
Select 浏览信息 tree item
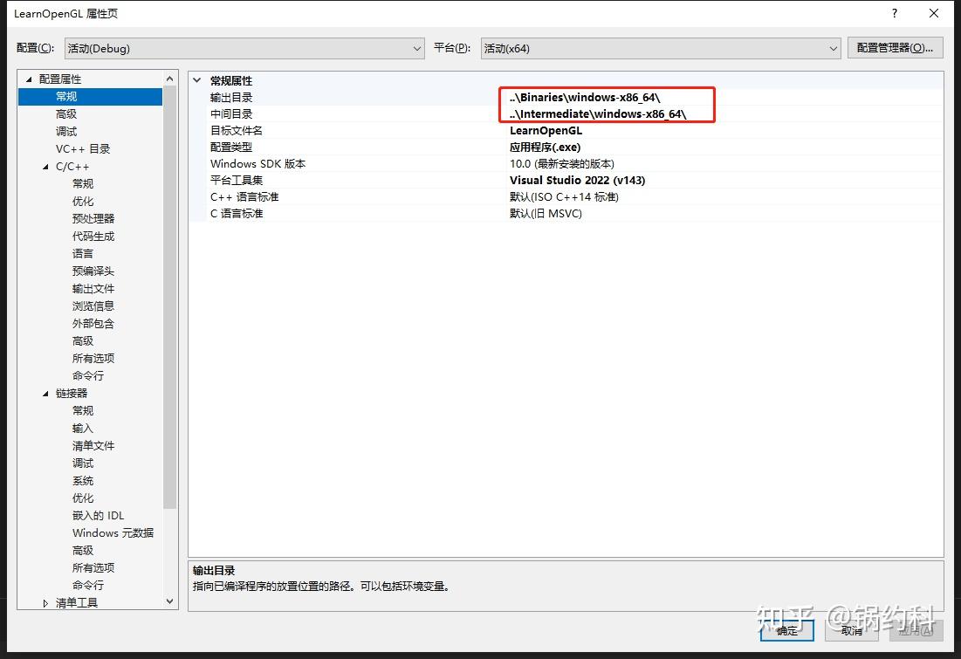click(x=93, y=305)
